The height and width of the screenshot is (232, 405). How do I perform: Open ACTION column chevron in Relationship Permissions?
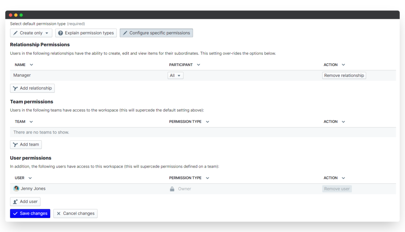click(343, 65)
